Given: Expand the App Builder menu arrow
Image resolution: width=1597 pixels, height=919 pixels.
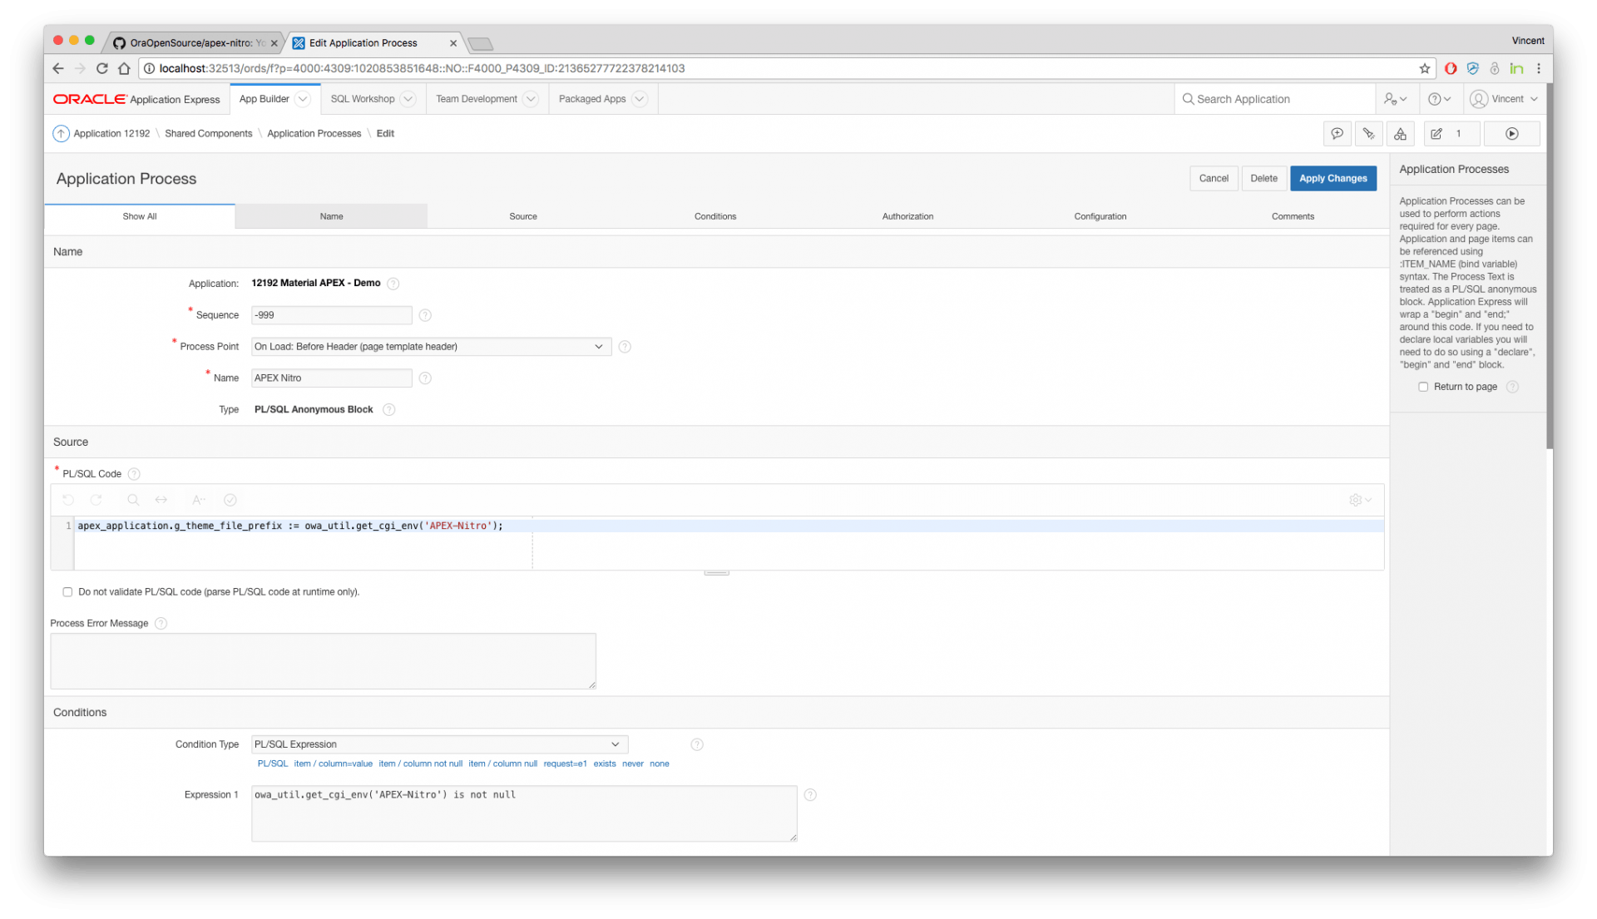Looking at the screenshot, I should tap(303, 99).
